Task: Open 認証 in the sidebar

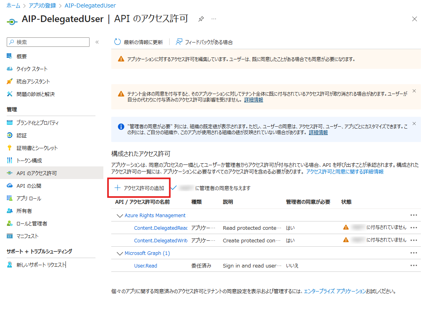Action: 22,135
